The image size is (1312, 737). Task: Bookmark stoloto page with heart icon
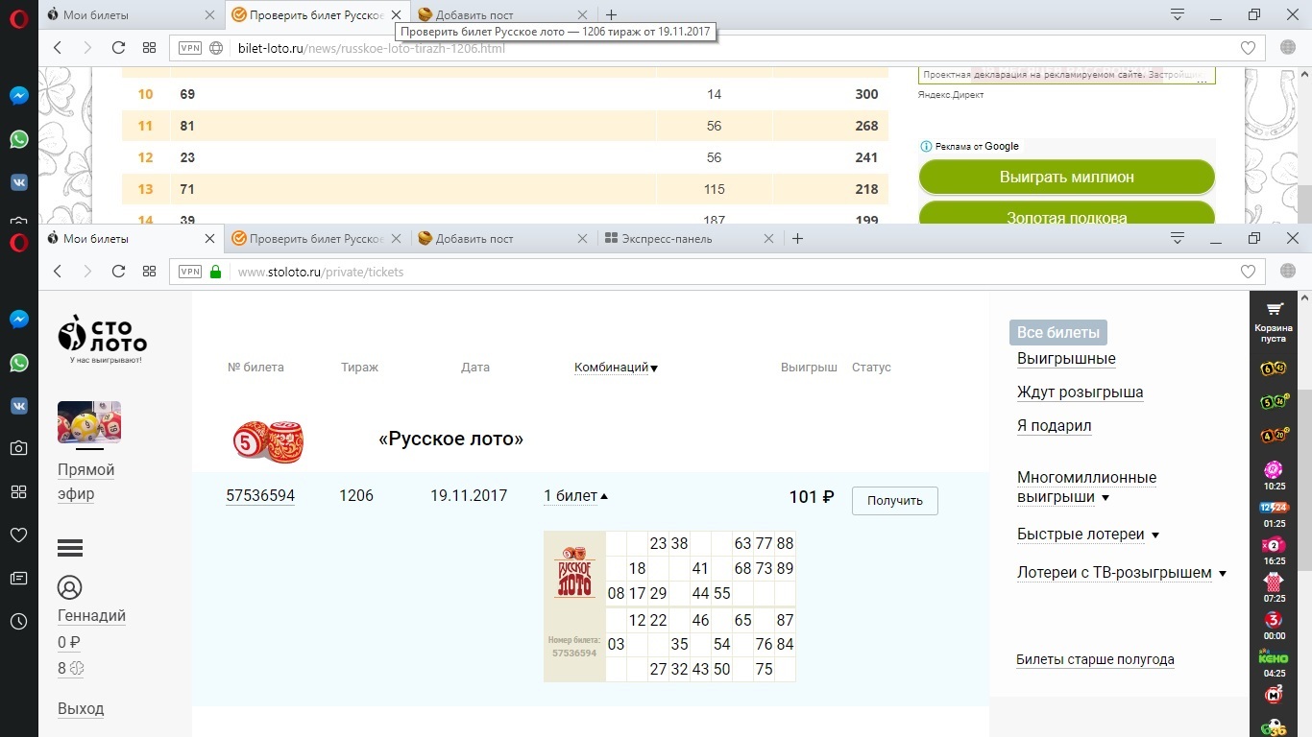click(1248, 272)
